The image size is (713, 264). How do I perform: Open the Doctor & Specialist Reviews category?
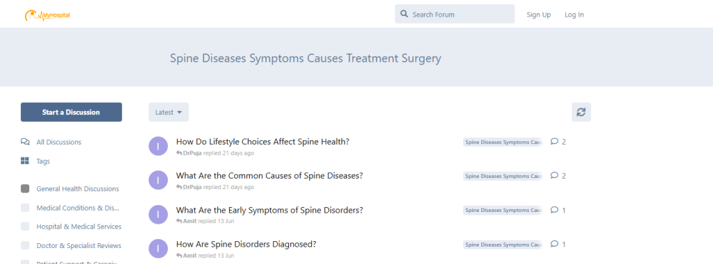click(79, 245)
